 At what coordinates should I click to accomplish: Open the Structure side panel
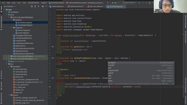point(1,75)
